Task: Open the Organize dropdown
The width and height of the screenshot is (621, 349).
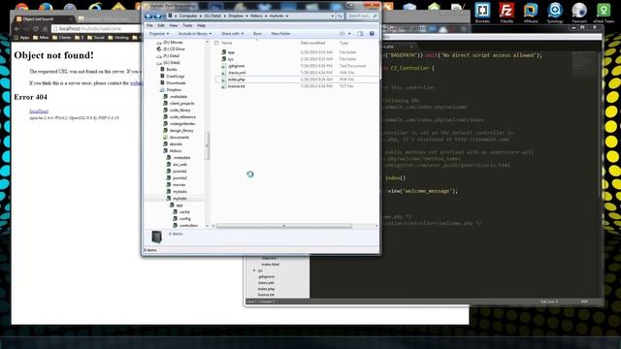Action: (x=159, y=34)
